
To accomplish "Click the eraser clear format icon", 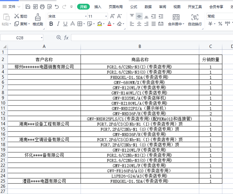I will (119, 24).
